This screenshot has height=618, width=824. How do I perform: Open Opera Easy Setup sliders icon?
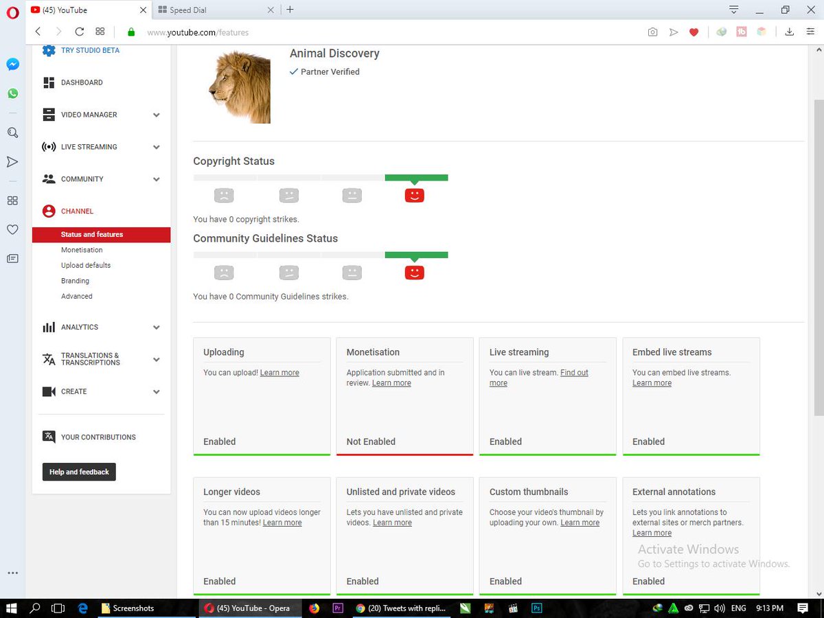pyautogui.click(x=810, y=32)
